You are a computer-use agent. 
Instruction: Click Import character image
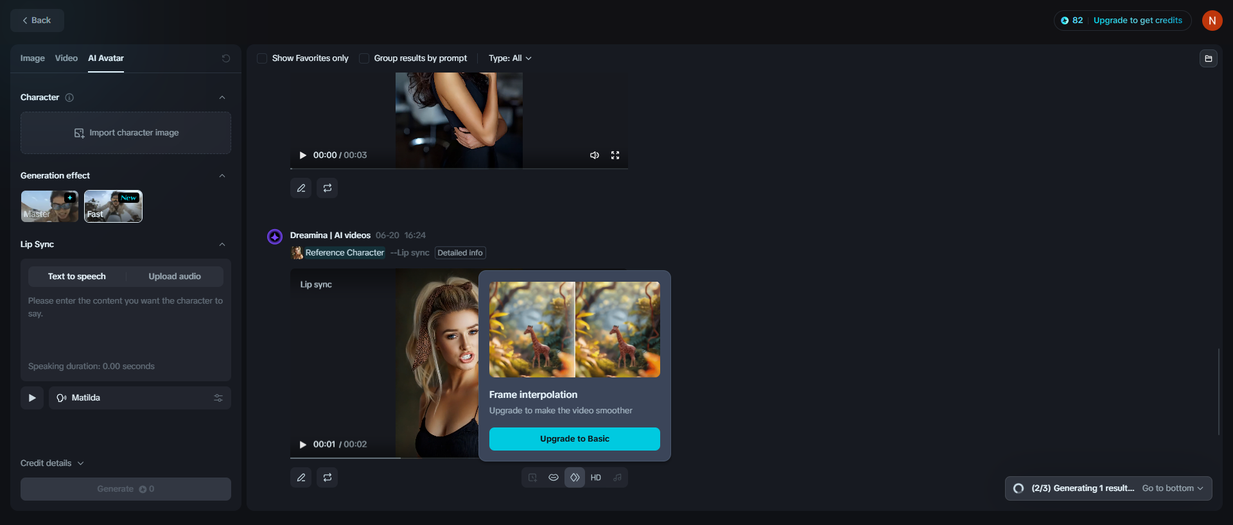[126, 133]
